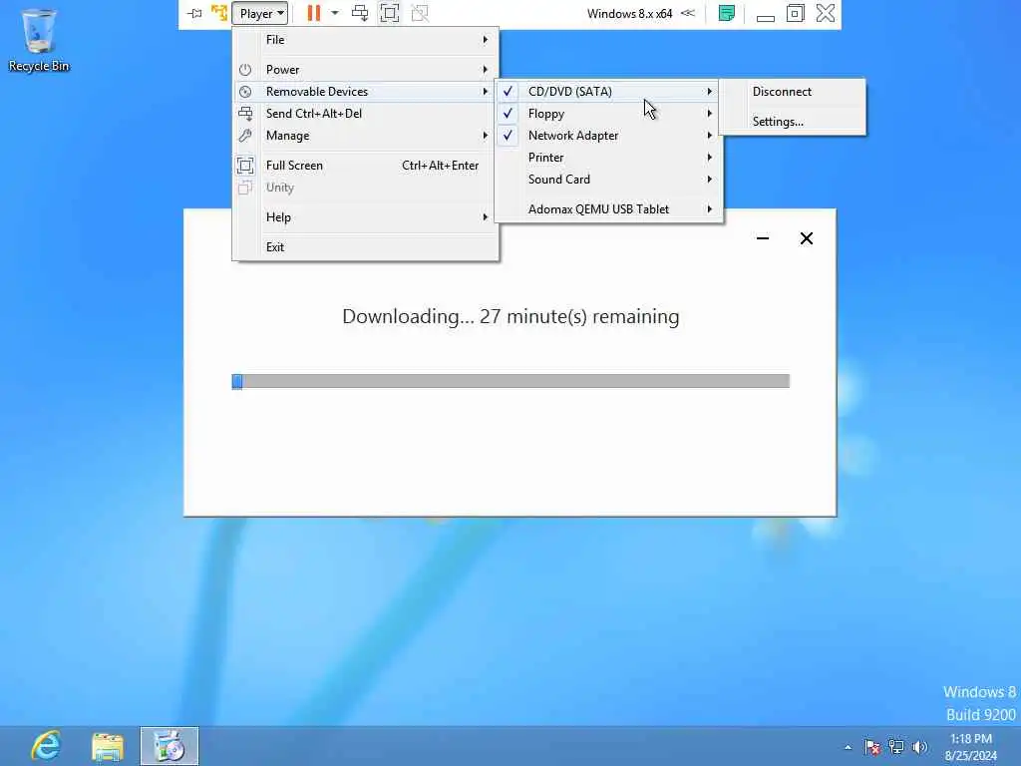Open the green notes icon
Image resolution: width=1021 pixels, height=766 pixels.
coord(727,13)
